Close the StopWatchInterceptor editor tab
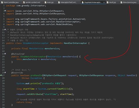This screenshot has width=139, height=108. pos(104,3)
